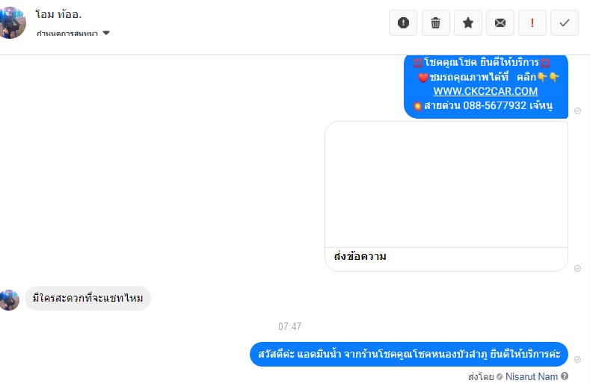Star this conversation for follow-up

[468, 23]
